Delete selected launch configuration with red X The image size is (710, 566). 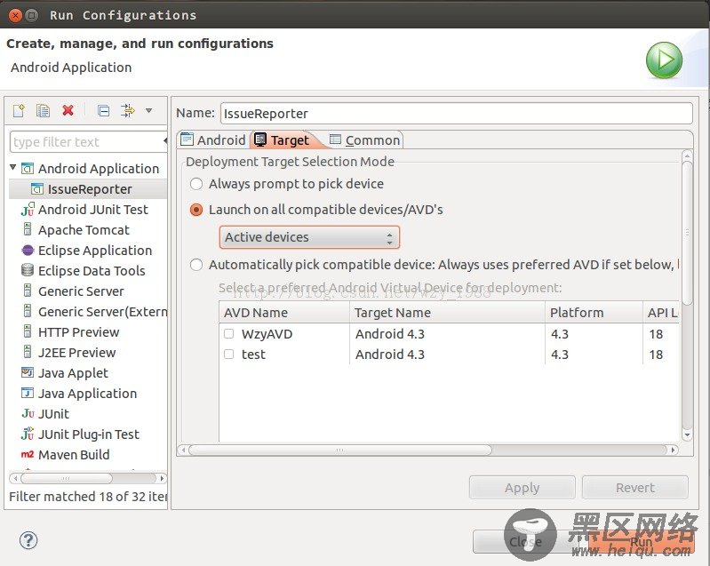[x=68, y=110]
